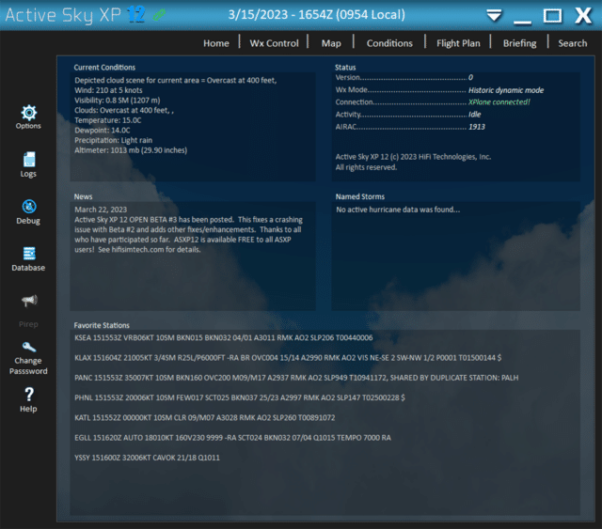Expand the title bar dropdown arrow
This screenshot has height=529, width=602.
click(x=494, y=16)
